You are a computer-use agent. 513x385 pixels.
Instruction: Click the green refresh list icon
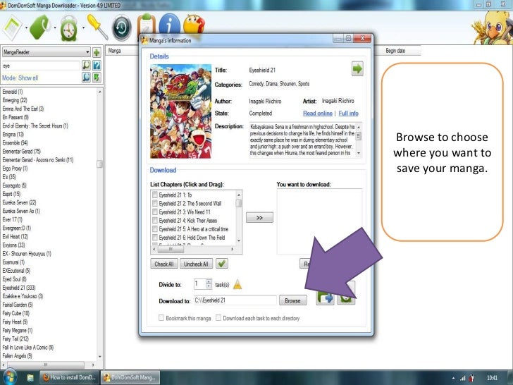click(x=97, y=78)
